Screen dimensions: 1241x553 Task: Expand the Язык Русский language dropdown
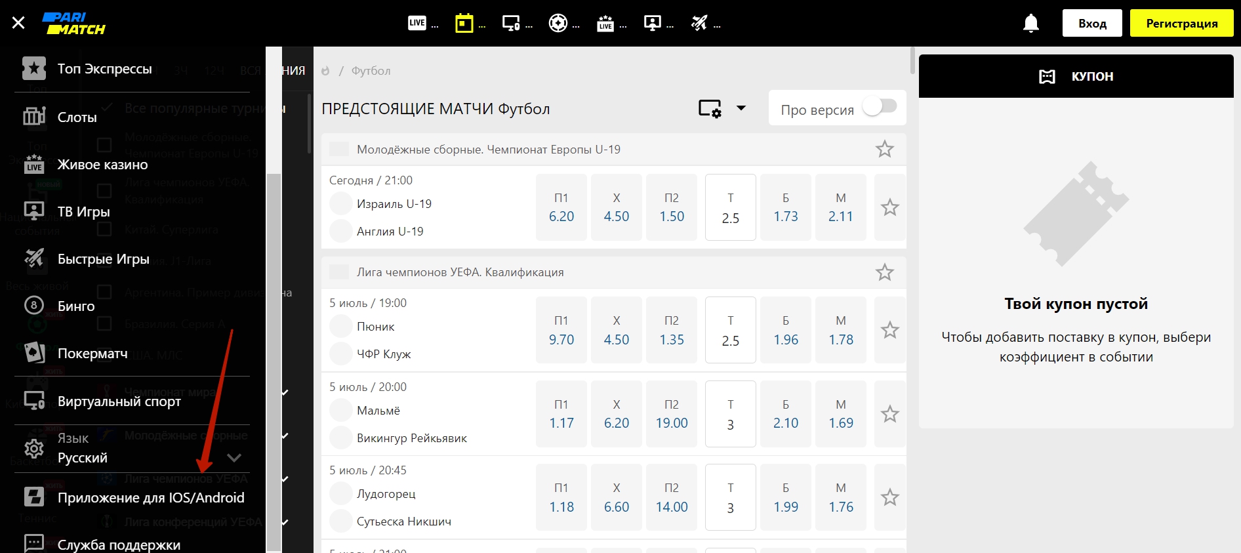pos(234,457)
